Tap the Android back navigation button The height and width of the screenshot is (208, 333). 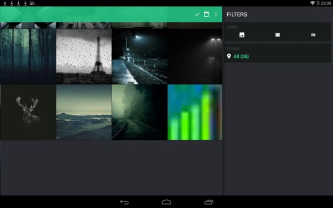pyautogui.click(x=124, y=202)
